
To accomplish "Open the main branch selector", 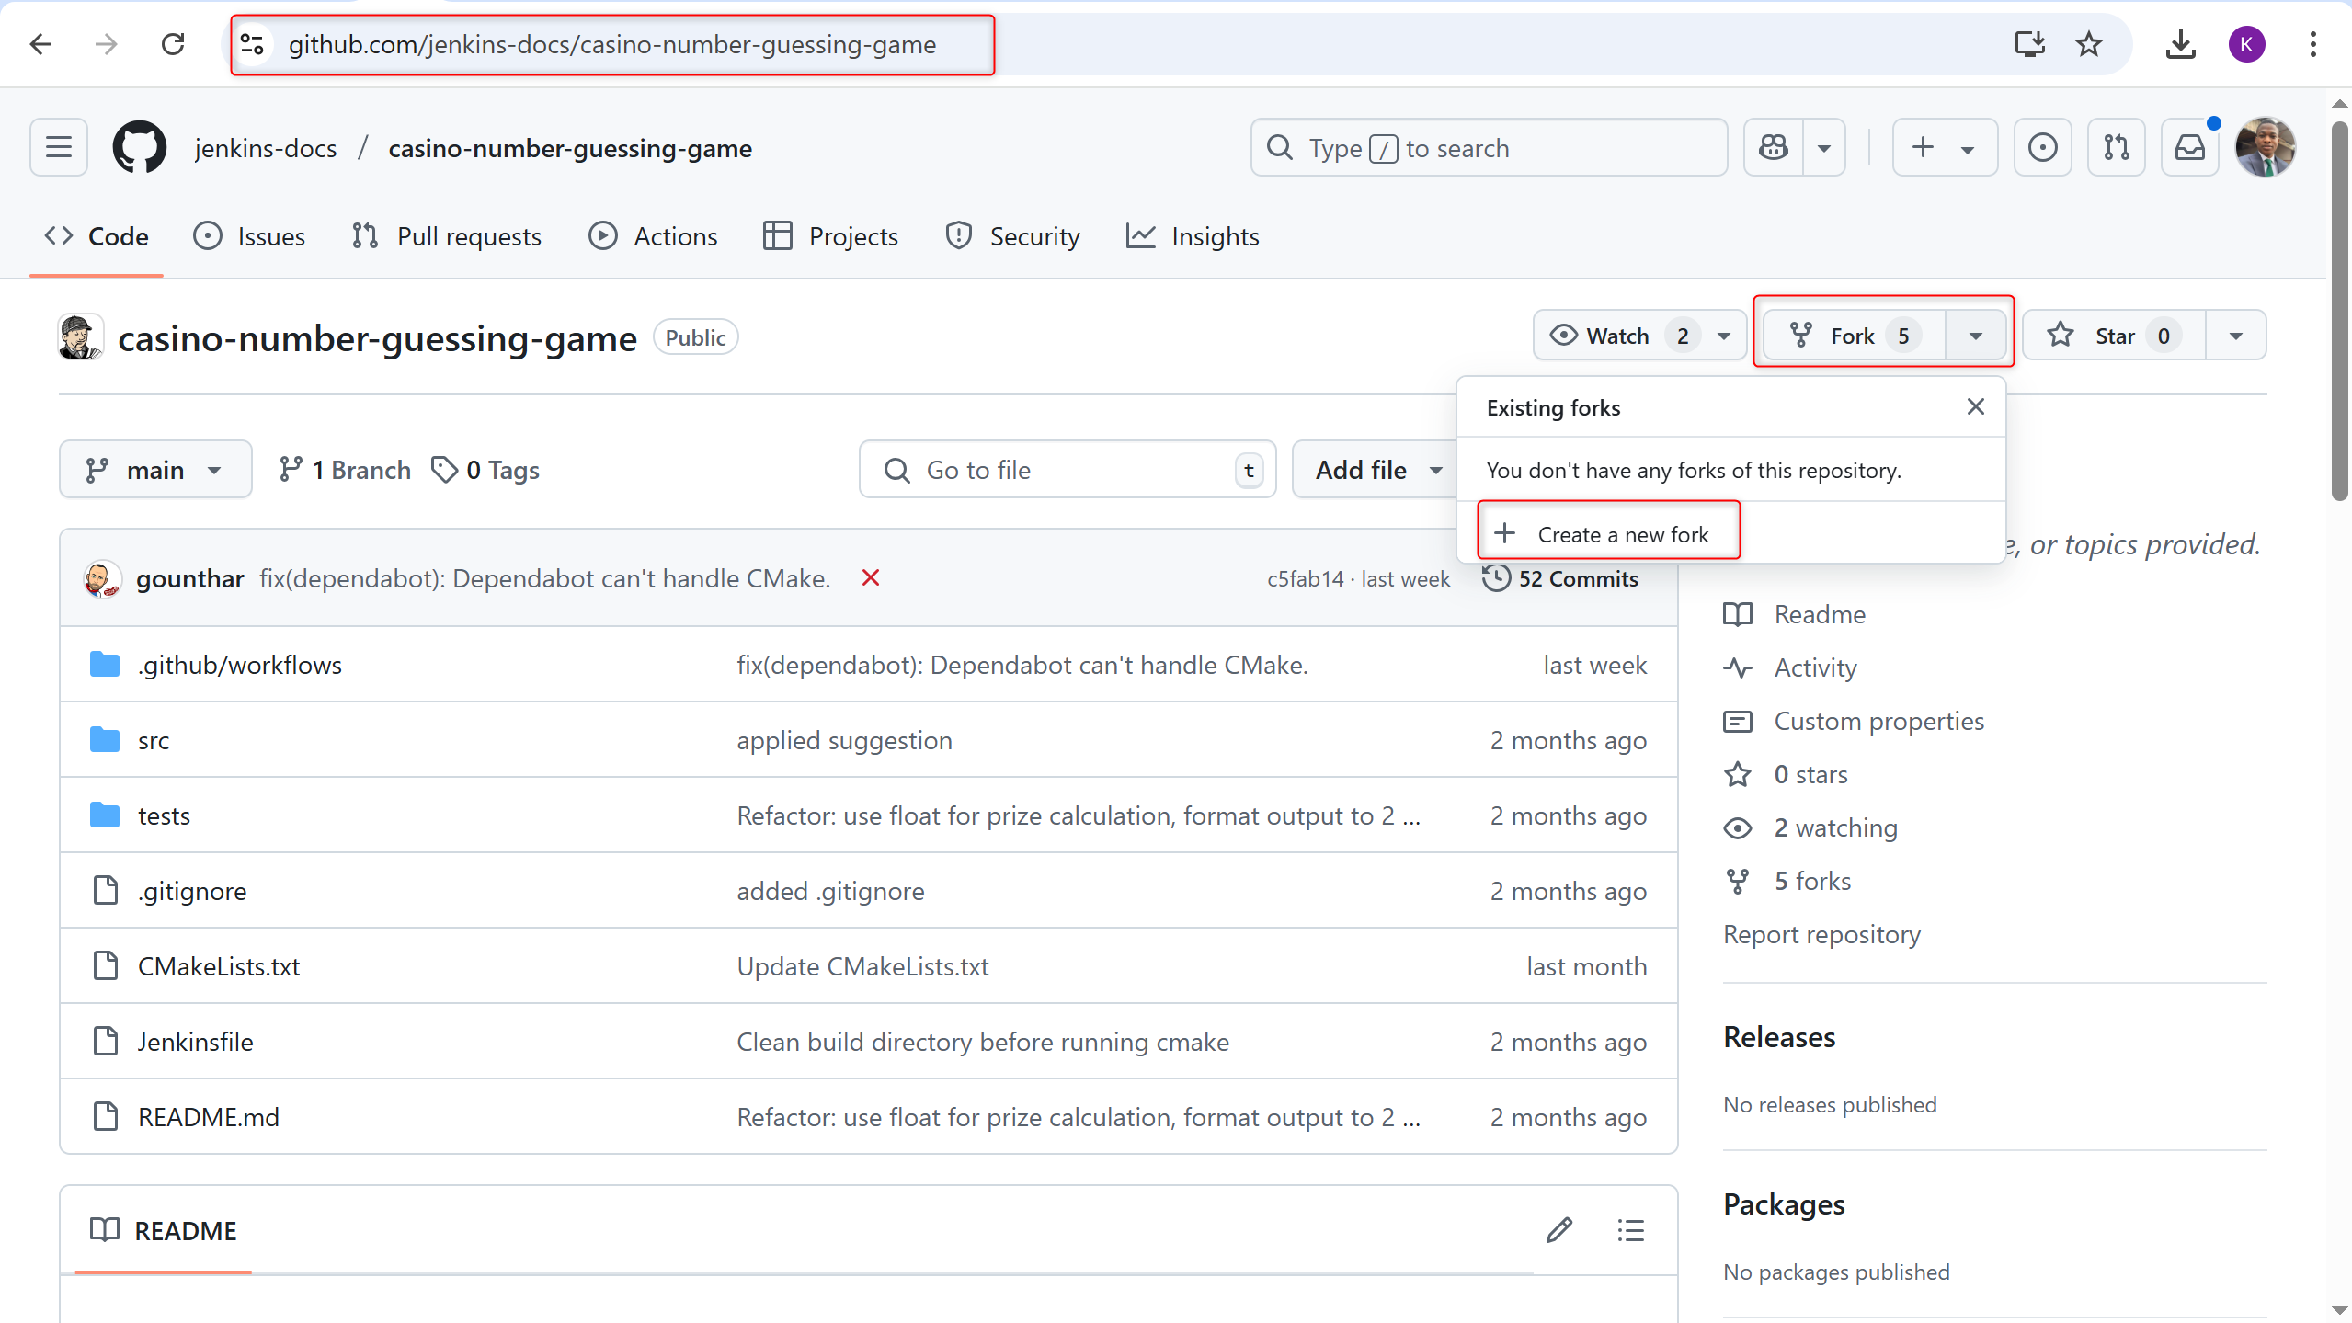I will tap(155, 470).
